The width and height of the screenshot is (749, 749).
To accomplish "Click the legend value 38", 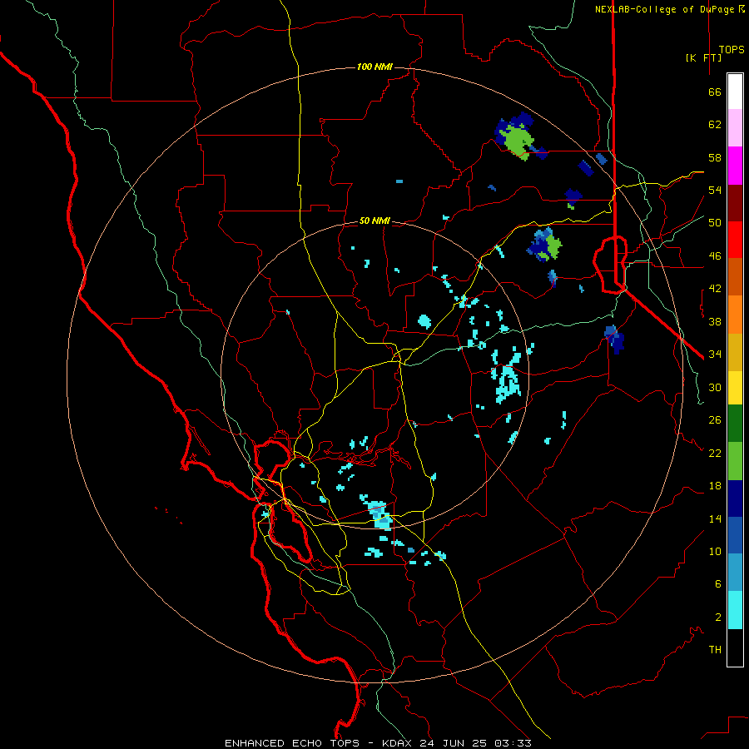I will (x=715, y=322).
